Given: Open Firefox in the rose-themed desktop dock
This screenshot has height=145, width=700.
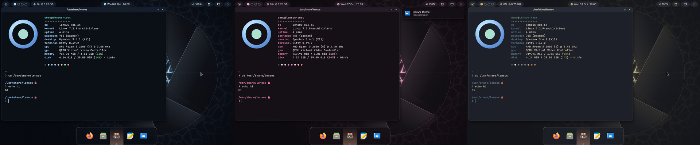Looking at the screenshot, I should coord(323,136).
